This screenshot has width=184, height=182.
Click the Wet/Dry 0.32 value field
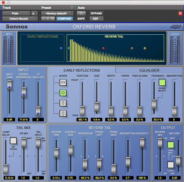175,178
